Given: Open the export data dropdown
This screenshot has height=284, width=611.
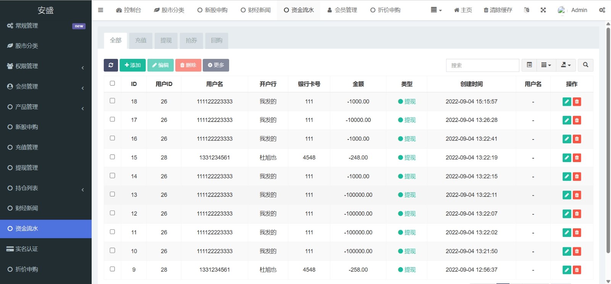Looking at the screenshot, I should point(566,65).
